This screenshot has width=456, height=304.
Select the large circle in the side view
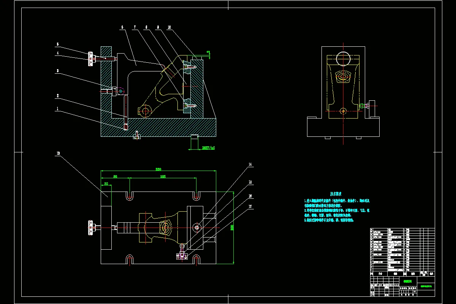tap(344, 59)
